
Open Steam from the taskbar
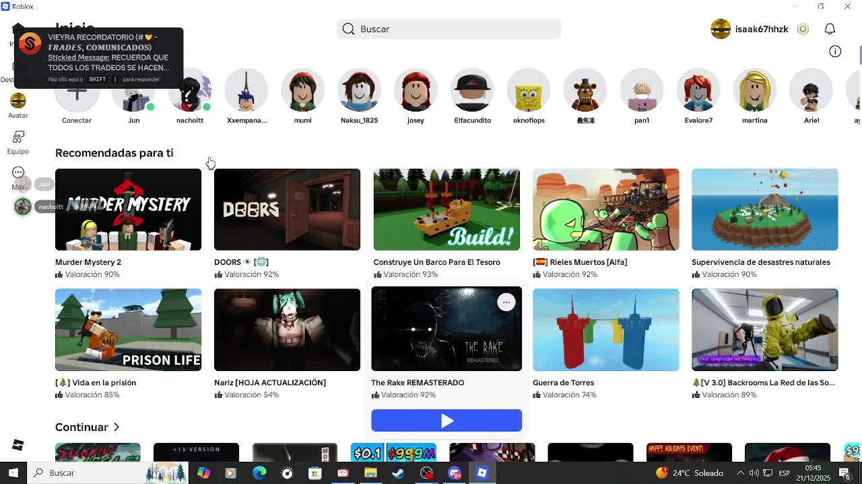pyautogui.click(x=397, y=473)
